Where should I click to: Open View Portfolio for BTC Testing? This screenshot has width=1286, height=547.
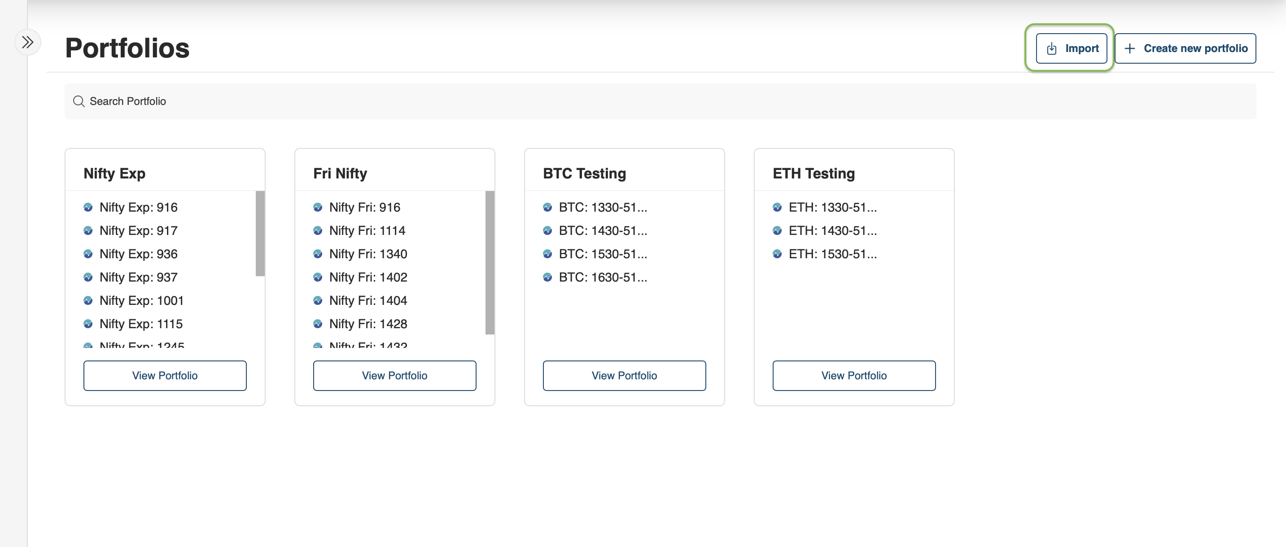(624, 375)
